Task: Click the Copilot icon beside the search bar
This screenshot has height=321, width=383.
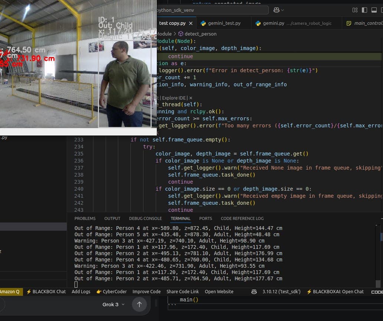Action: [276, 10]
